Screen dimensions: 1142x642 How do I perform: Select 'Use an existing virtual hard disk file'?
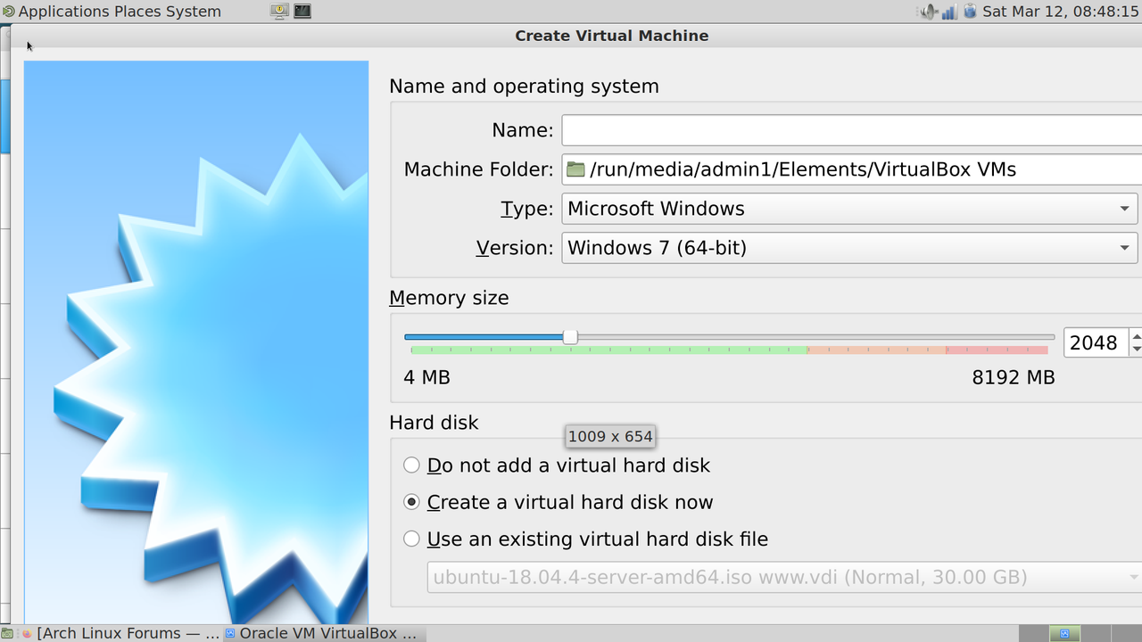tap(585, 539)
